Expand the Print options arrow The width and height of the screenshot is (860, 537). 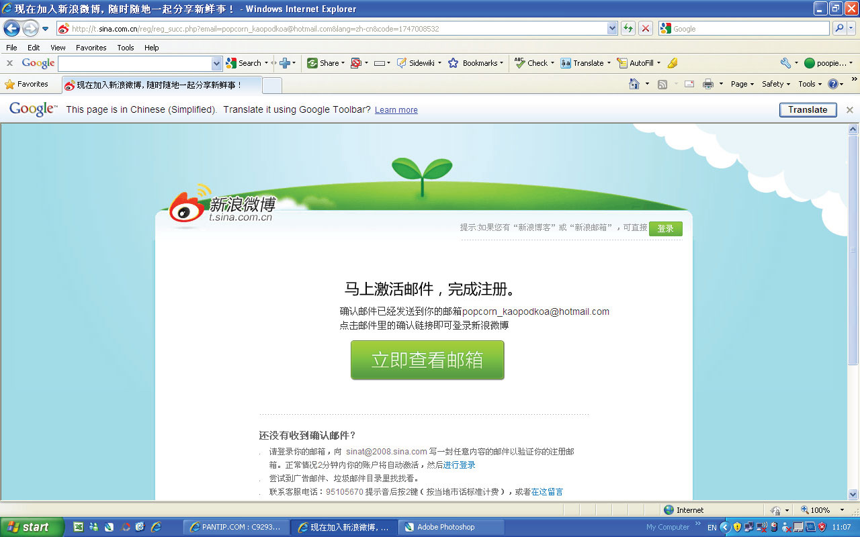721,84
